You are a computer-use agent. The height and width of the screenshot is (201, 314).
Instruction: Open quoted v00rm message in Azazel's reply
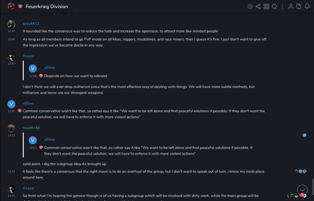(x=76, y=76)
